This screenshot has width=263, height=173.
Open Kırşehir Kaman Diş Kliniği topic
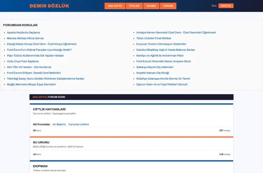(153, 73)
